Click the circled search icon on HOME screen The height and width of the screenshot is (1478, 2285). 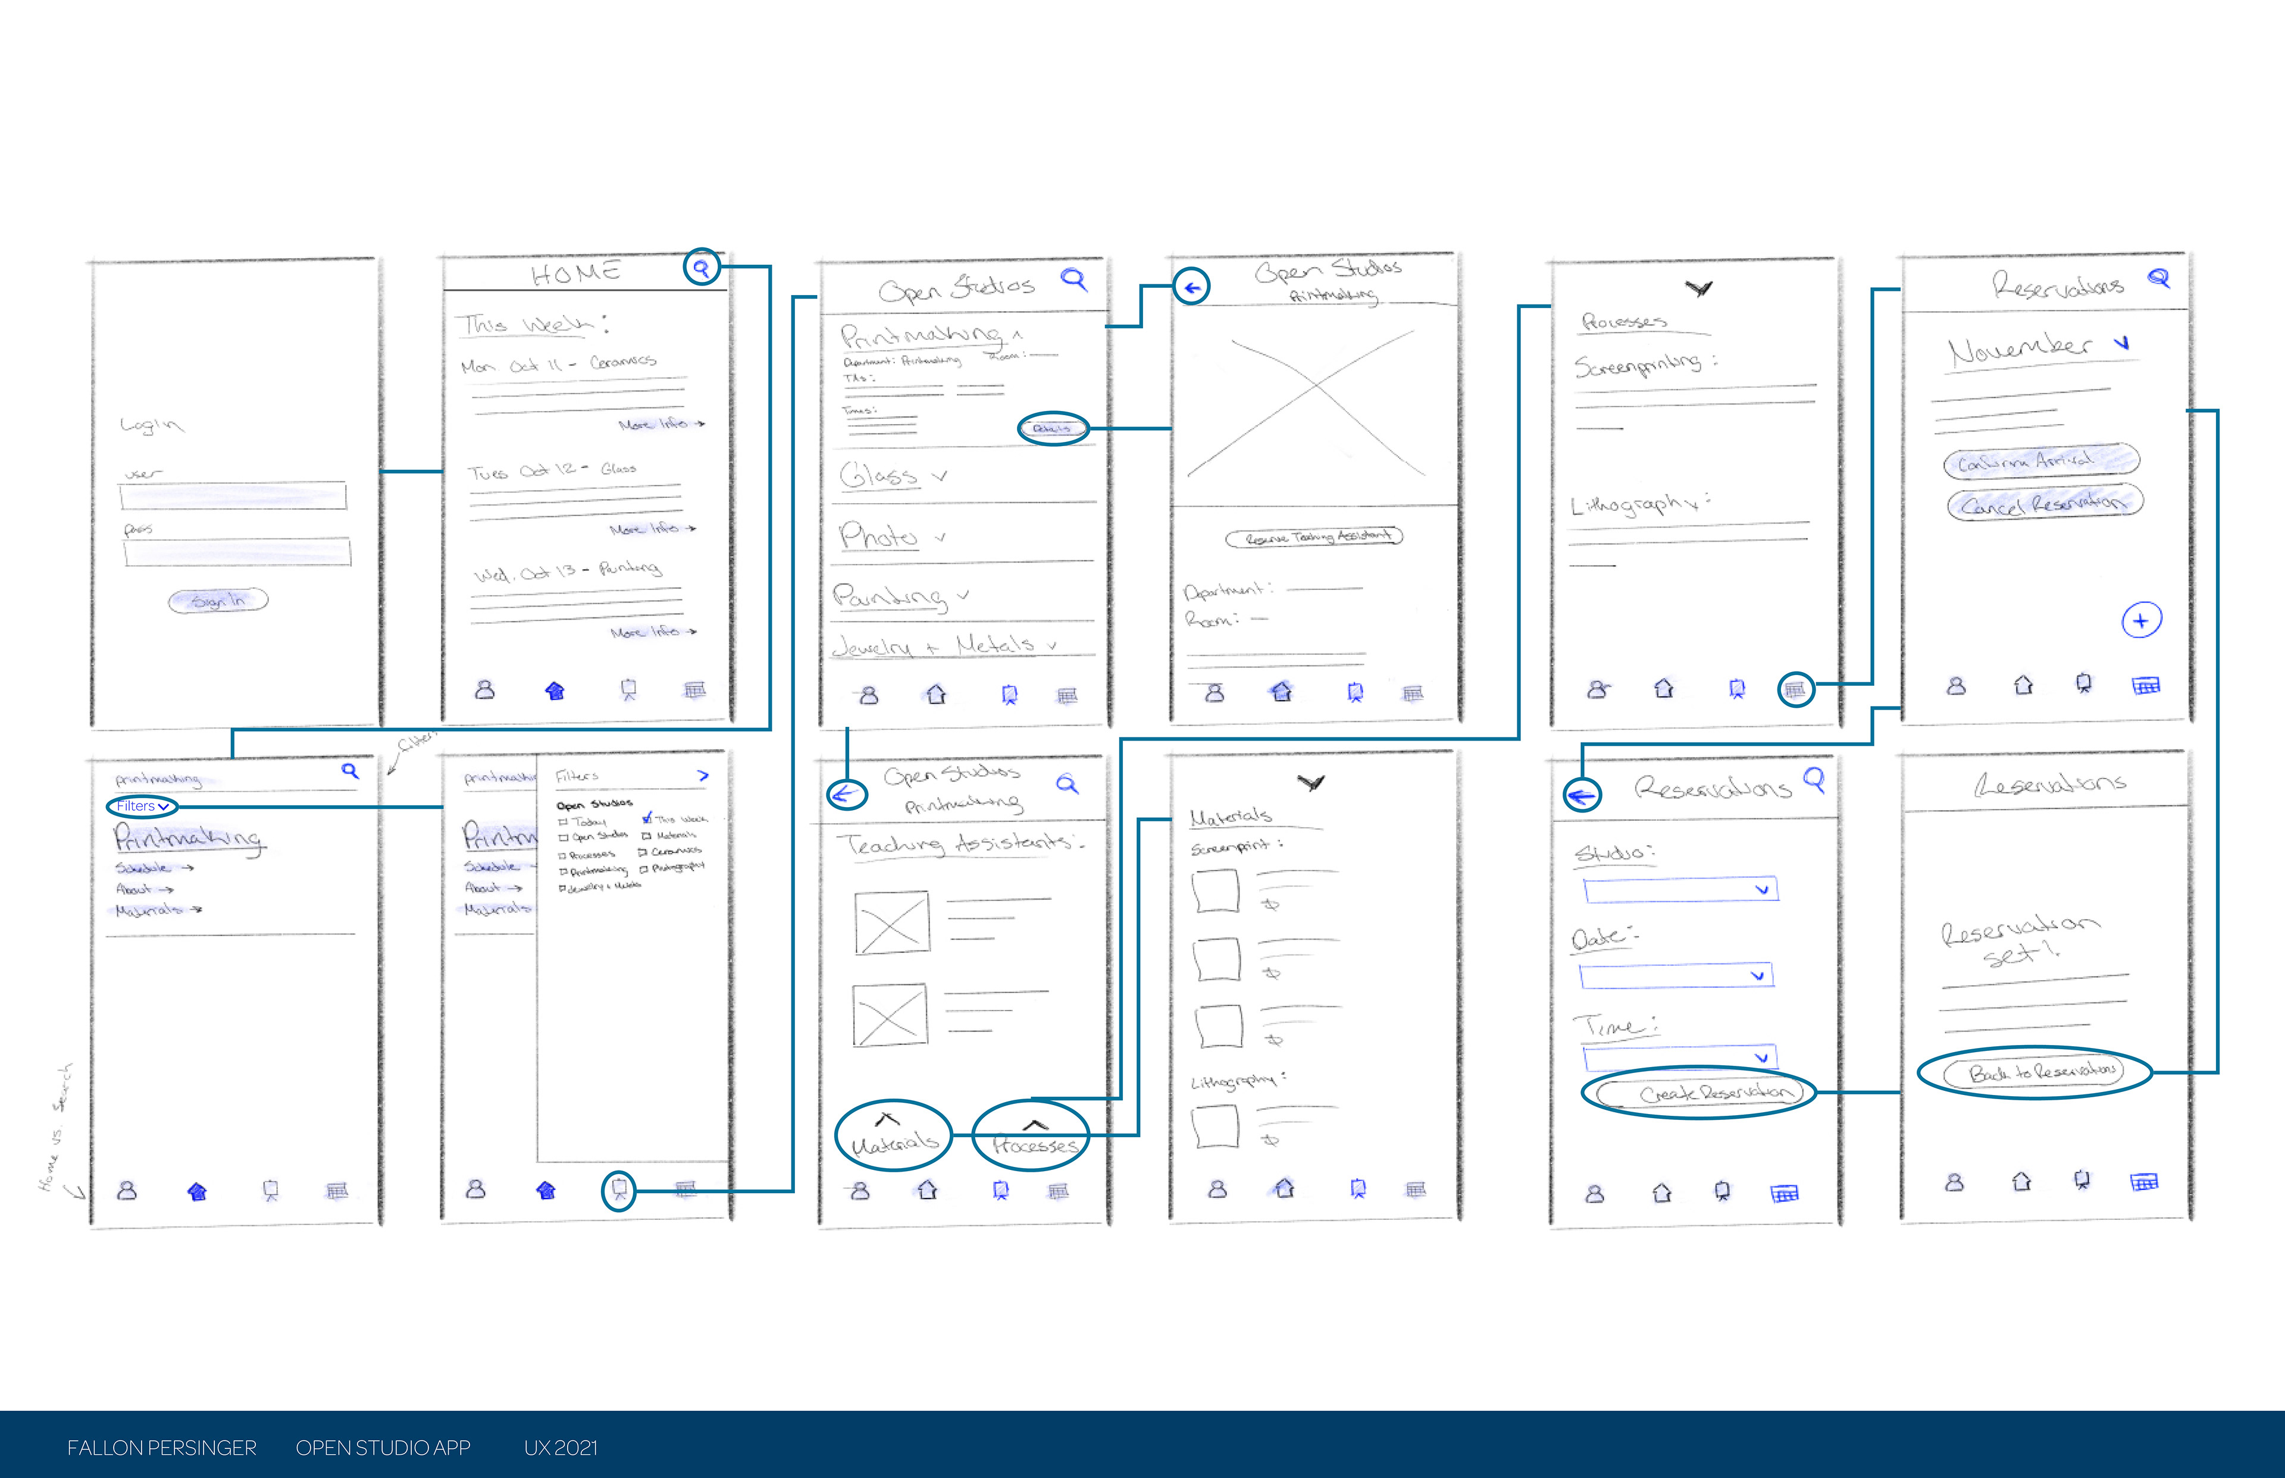point(702,267)
